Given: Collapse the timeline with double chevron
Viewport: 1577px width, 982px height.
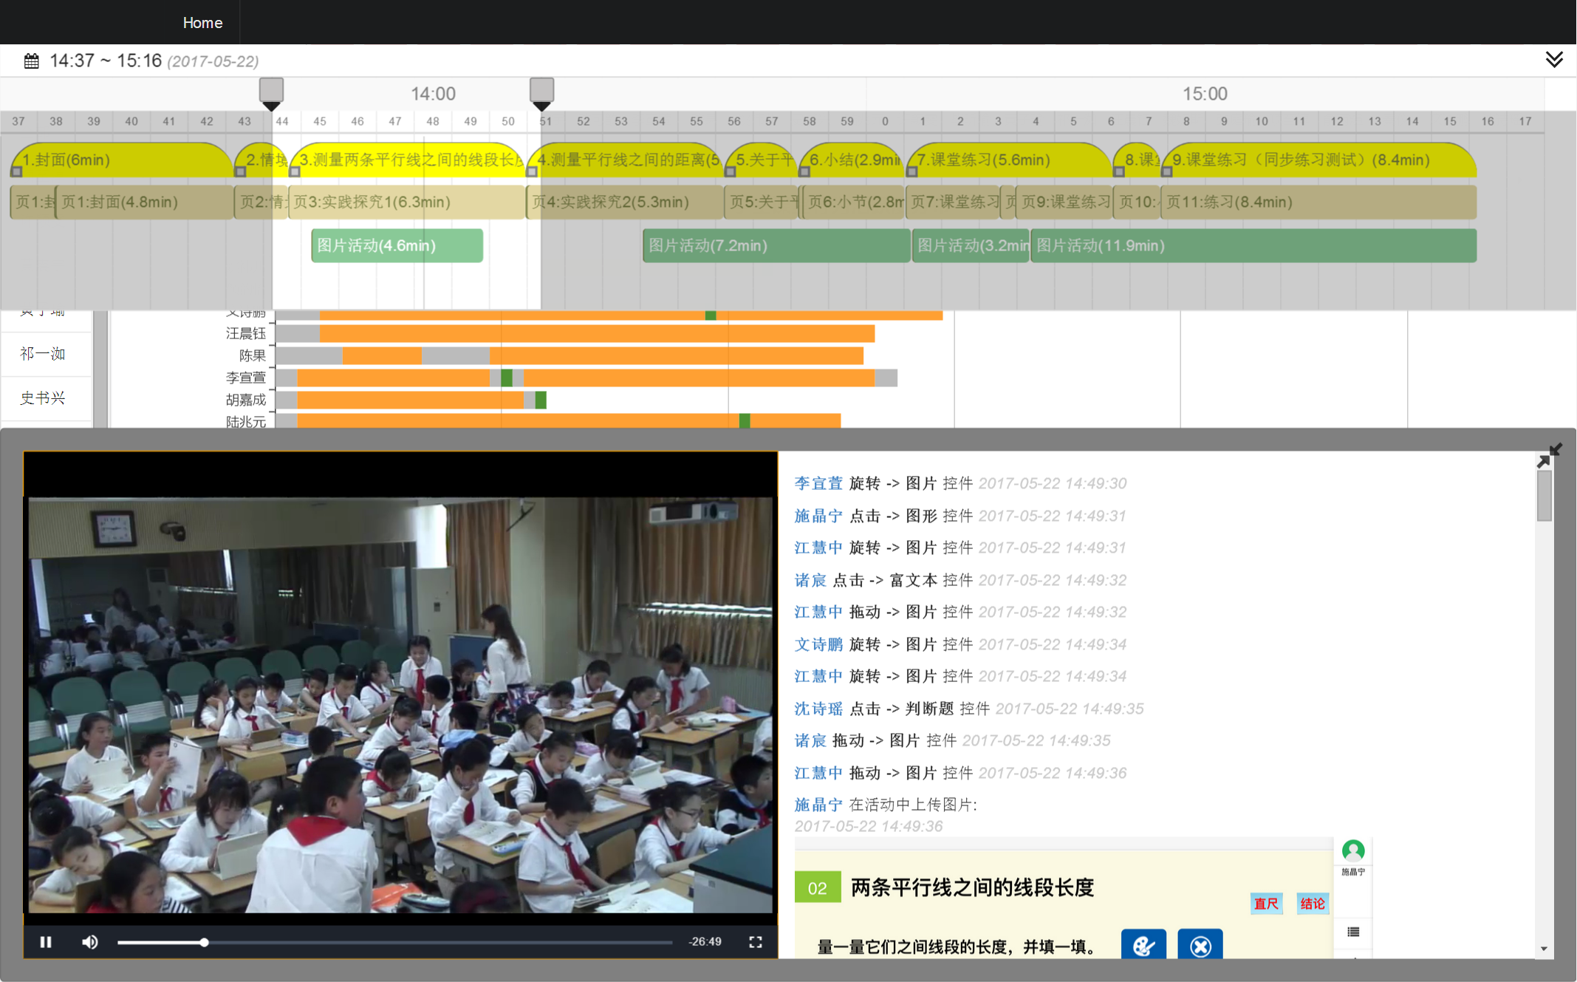Looking at the screenshot, I should (x=1553, y=60).
